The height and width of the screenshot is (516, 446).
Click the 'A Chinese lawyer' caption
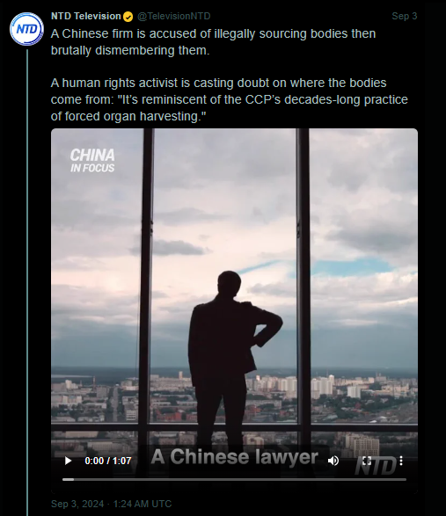(x=234, y=457)
